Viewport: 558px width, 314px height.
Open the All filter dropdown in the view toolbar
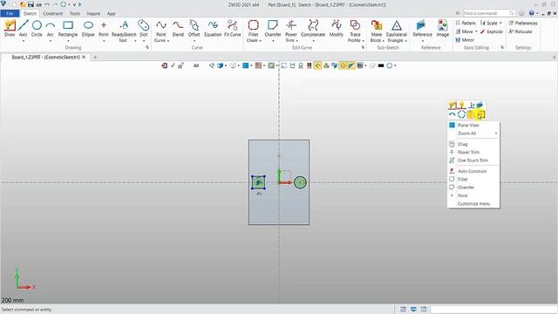tap(196, 65)
